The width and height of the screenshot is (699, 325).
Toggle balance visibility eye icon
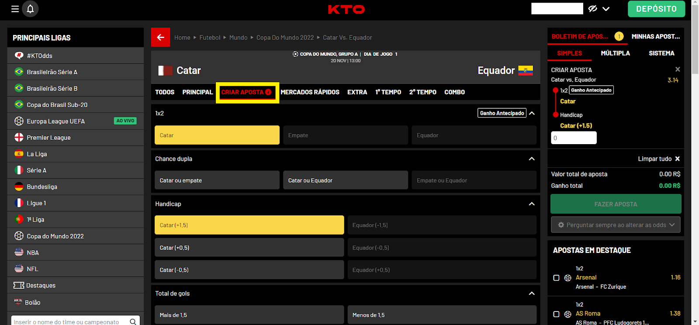click(592, 9)
